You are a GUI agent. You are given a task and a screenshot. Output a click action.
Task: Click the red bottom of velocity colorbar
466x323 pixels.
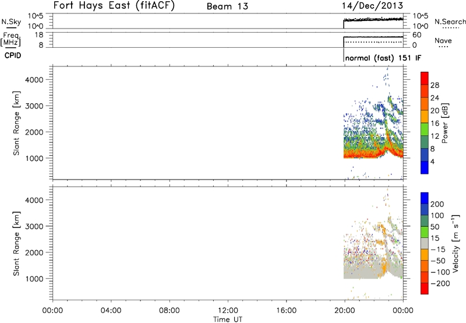[425, 289]
